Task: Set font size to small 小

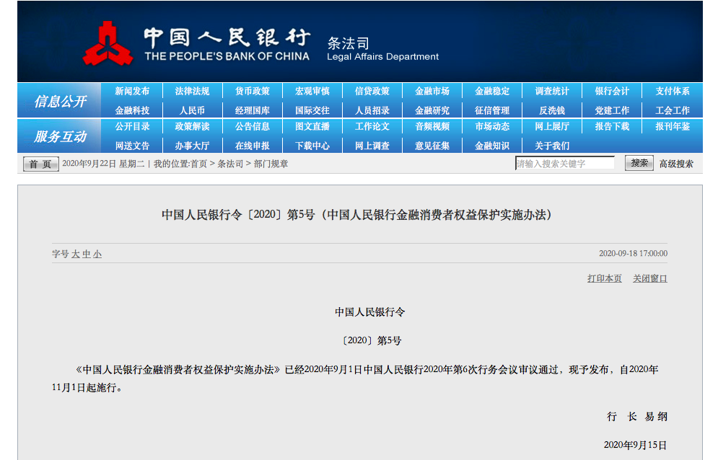Action: 97,254
